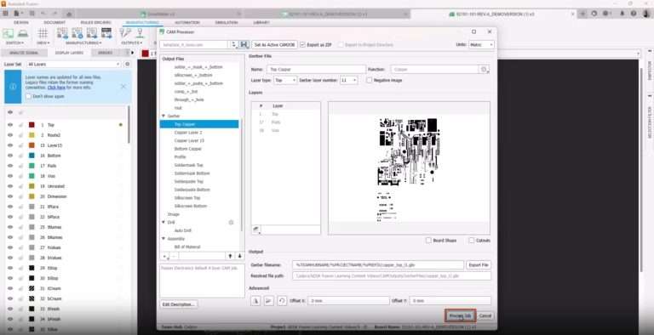Open the Function settings gear icon
Viewport: 654px width, 335px height.
(x=484, y=69)
